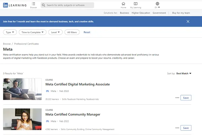Open Meta Certified Community Manager course
Image resolution: width=202 pixels, height=136 pixels.
coord(73,114)
